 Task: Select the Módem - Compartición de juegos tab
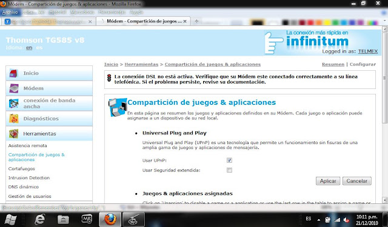[x=144, y=21]
